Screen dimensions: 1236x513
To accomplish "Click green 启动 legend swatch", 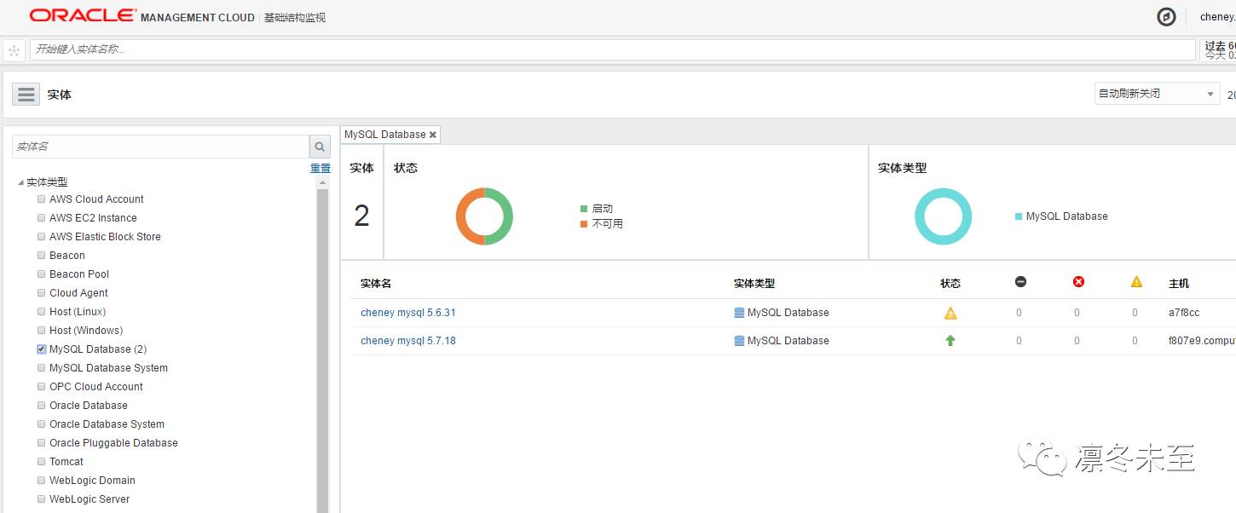I will [x=584, y=209].
